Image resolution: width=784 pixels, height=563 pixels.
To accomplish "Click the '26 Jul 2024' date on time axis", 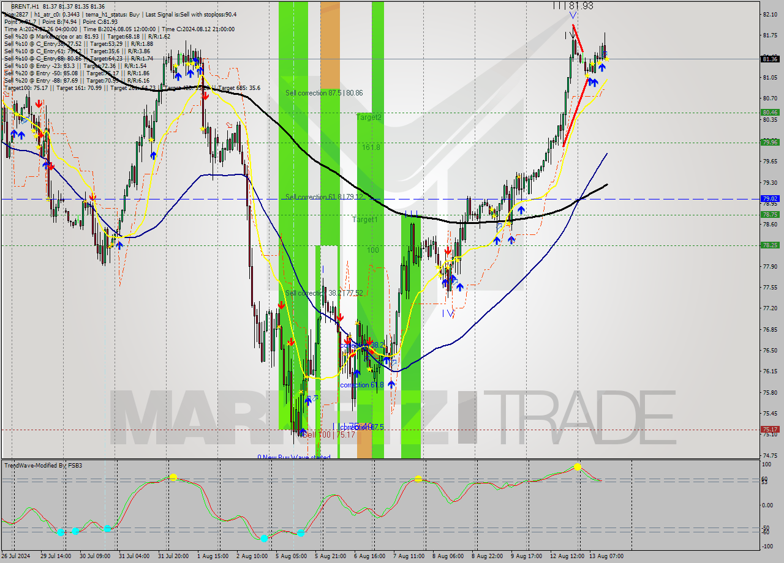I will click(16, 556).
